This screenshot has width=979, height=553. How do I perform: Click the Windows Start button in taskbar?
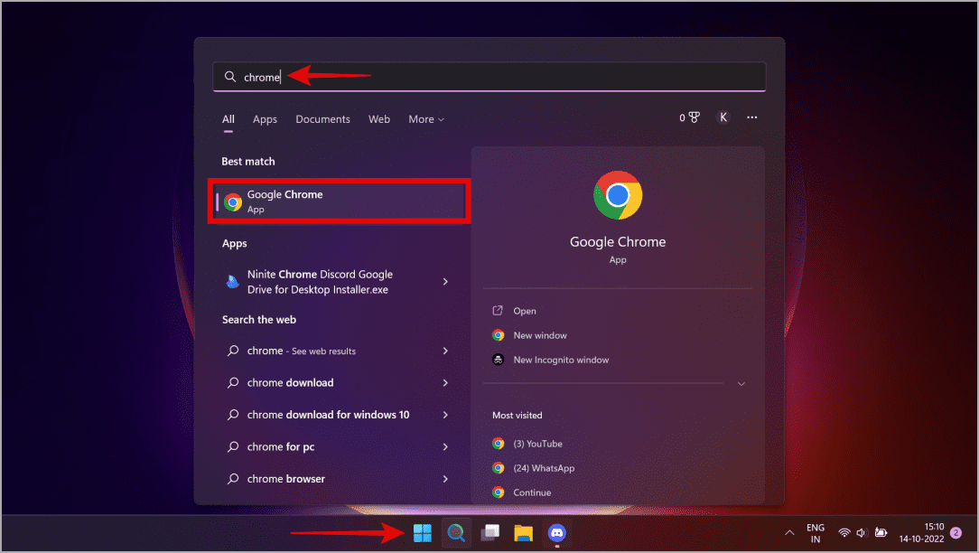(x=422, y=533)
